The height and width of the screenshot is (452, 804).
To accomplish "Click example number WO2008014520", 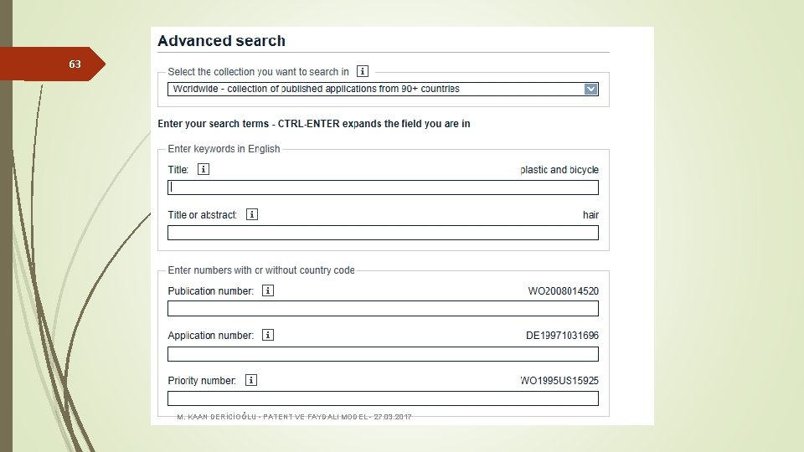I will 563,291.
